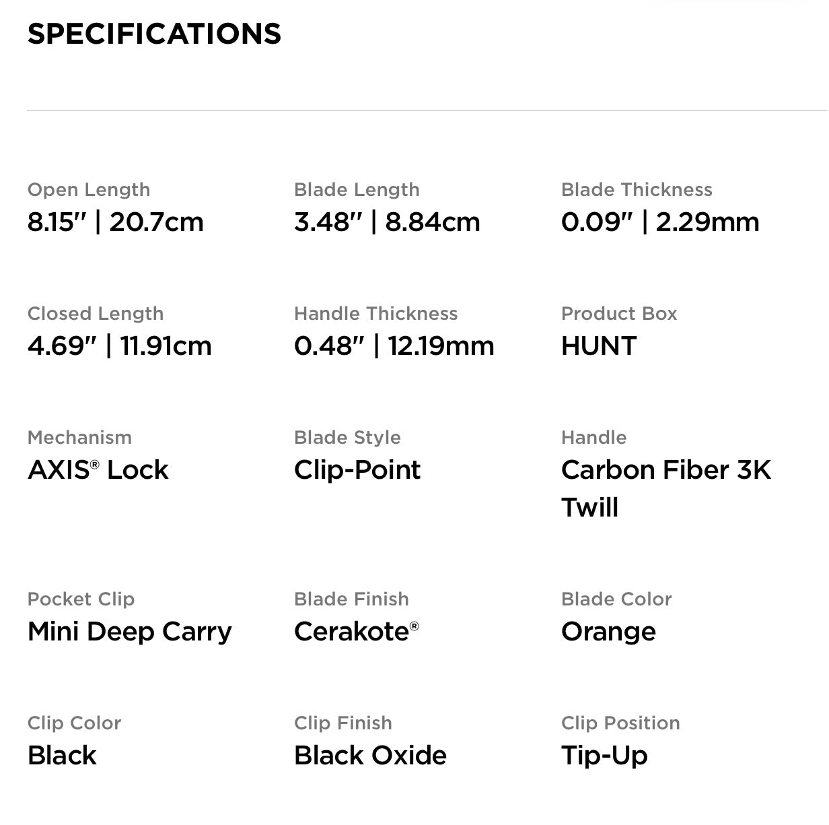Select the Cerakote blade finish text
This screenshot has width=829, height=825.
click(357, 631)
